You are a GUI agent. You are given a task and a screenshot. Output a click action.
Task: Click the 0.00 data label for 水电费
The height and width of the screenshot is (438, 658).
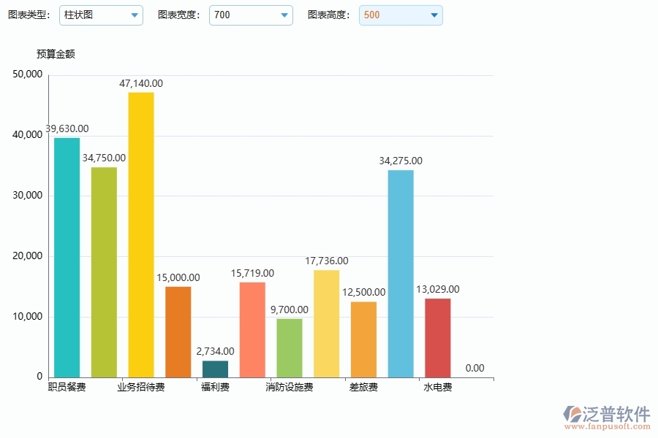[474, 368]
